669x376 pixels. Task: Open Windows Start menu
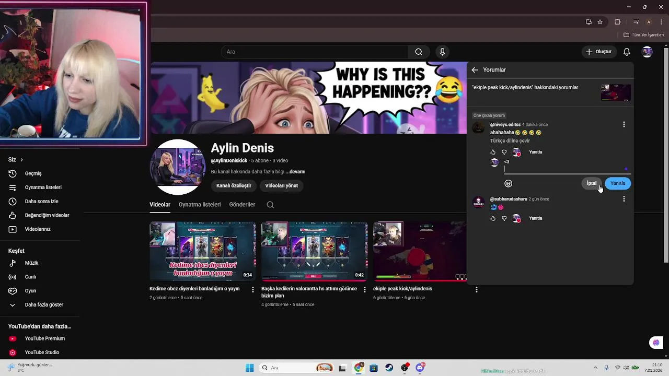point(249,368)
